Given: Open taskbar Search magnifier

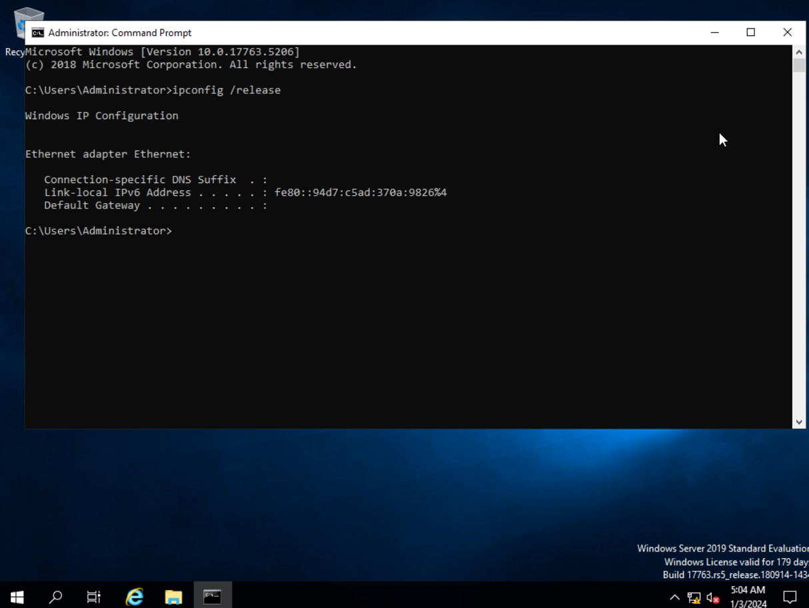Looking at the screenshot, I should point(56,596).
